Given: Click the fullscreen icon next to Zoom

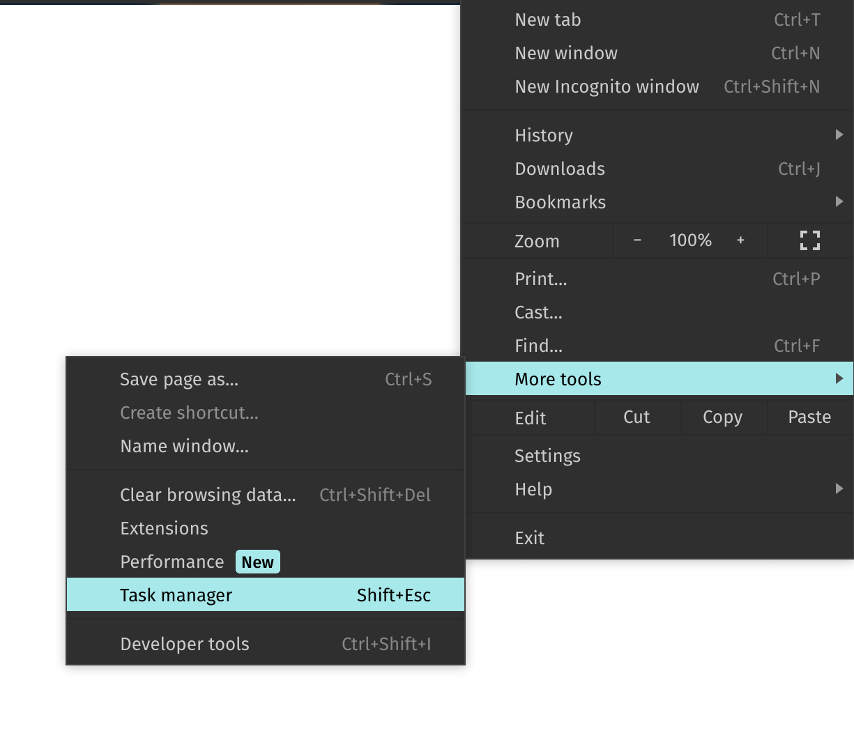Looking at the screenshot, I should [x=810, y=240].
